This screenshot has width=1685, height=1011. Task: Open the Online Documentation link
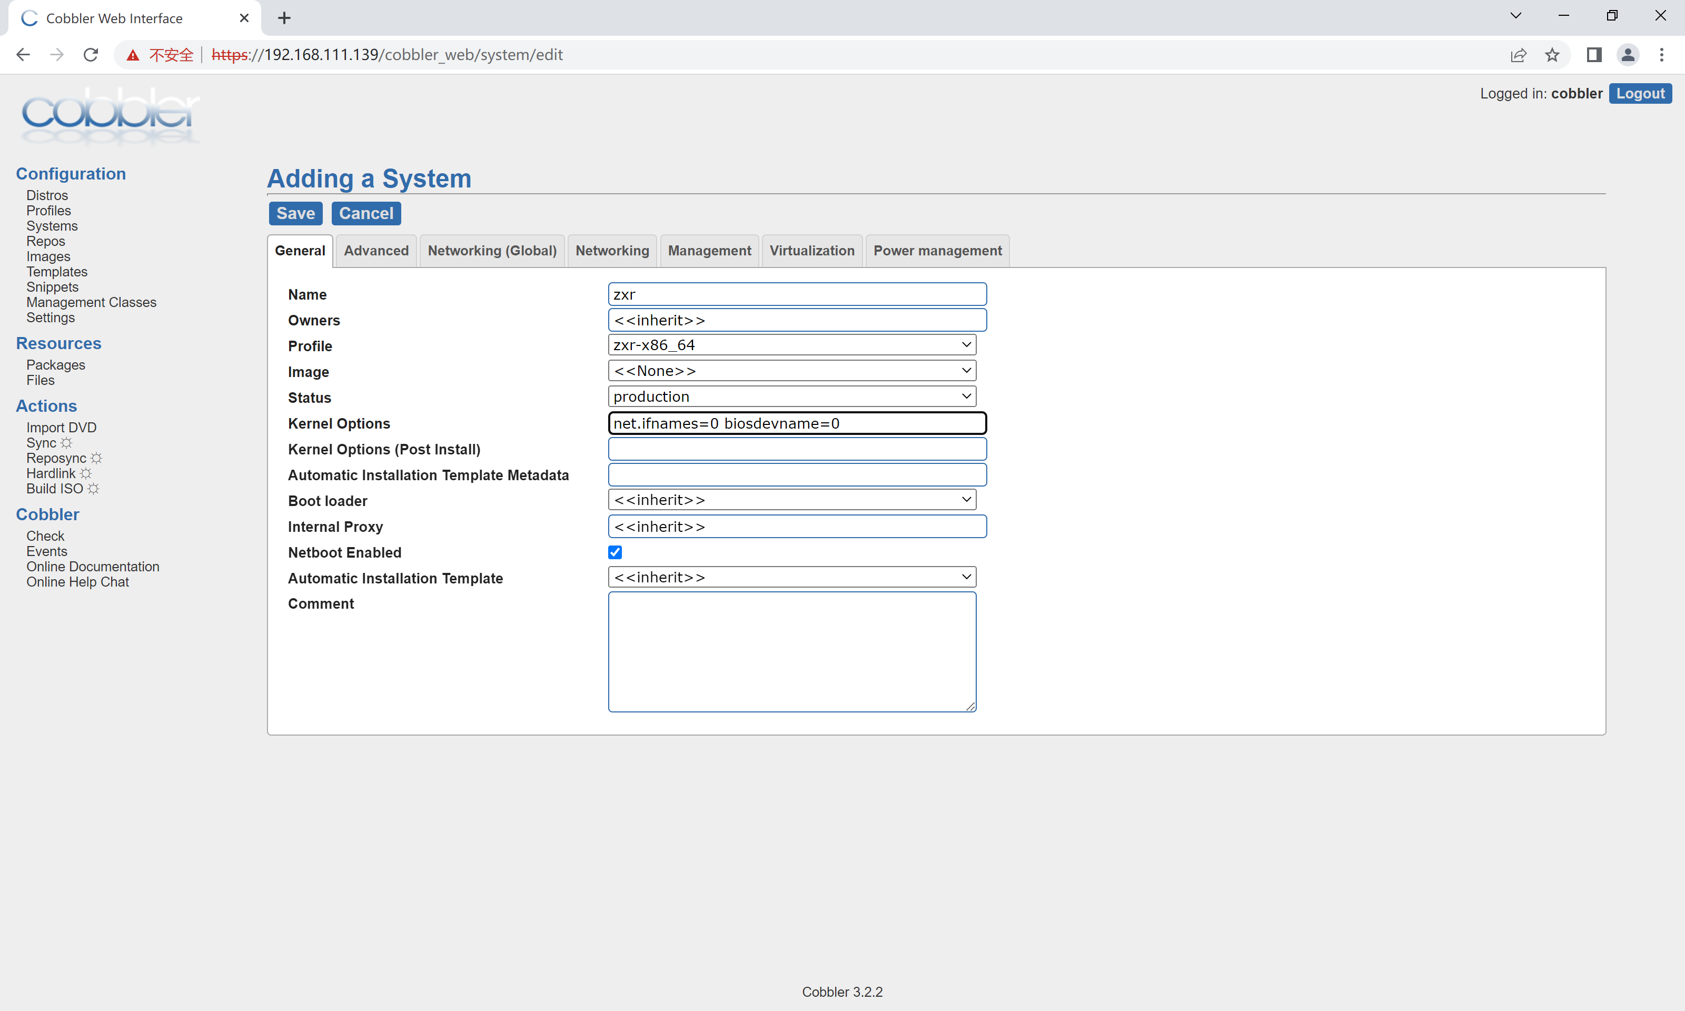(x=93, y=567)
